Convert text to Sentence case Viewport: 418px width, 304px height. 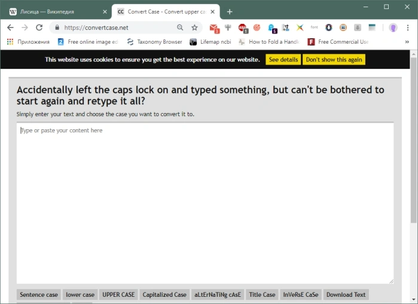tap(39, 294)
